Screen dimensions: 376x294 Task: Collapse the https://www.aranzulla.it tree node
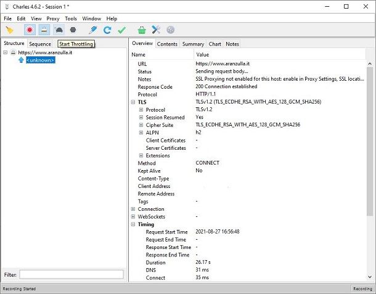tap(6, 52)
